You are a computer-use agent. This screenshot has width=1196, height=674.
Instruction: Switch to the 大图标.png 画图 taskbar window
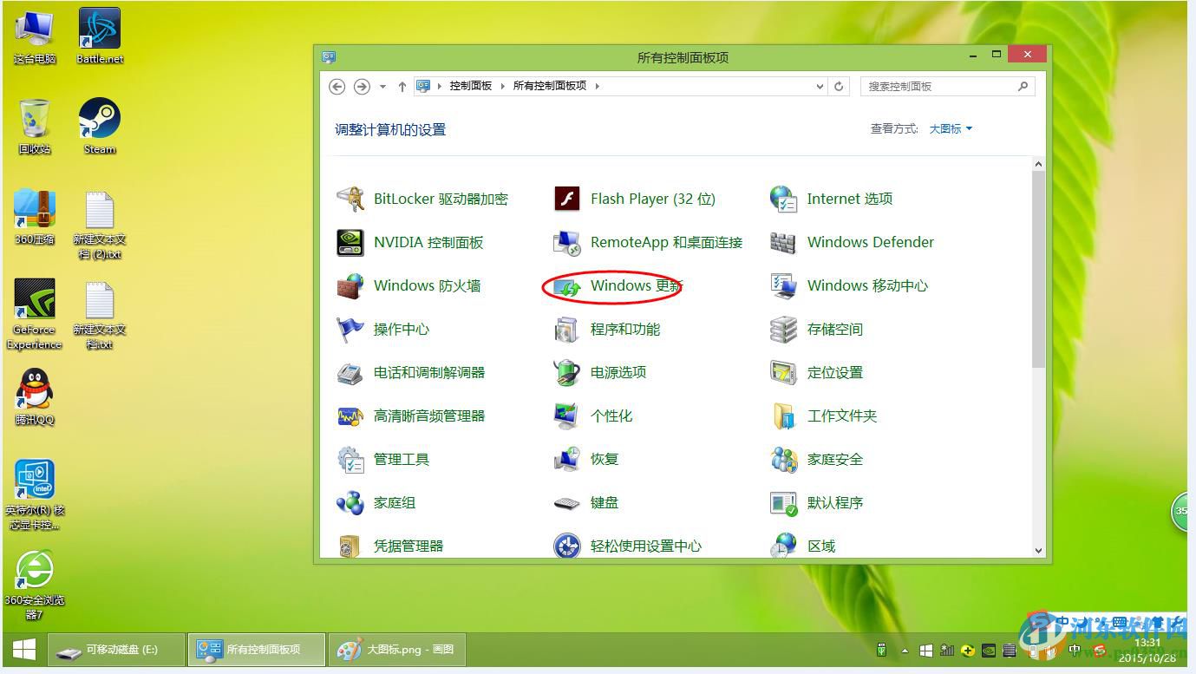[396, 649]
